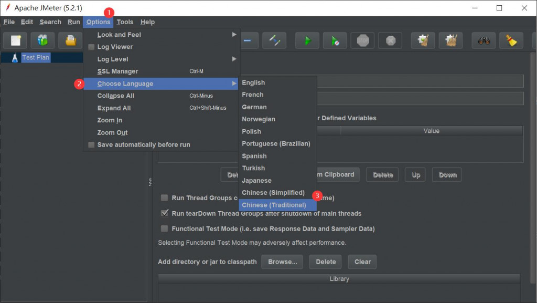Enable Functional Test Mode checkbox
The image size is (537, 303).
point(164,228)
